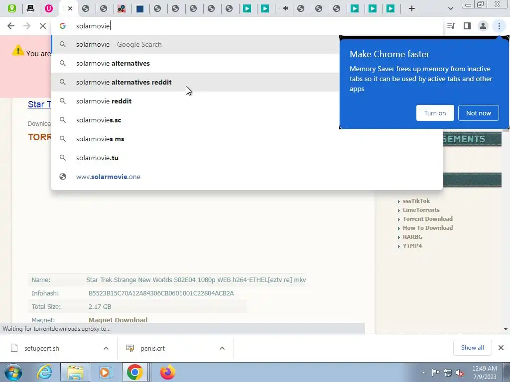Open a new tab with the plus button
510x382 pixels.
[412, 8]
